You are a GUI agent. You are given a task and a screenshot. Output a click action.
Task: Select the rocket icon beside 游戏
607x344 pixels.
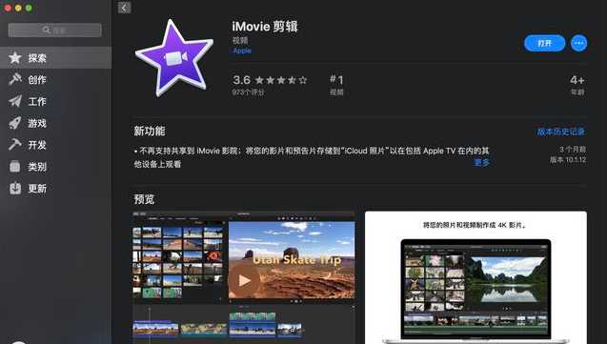click(15, 123)
